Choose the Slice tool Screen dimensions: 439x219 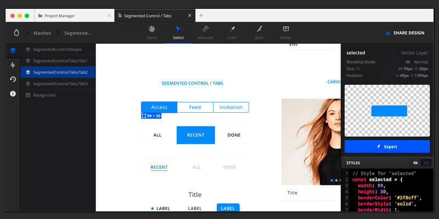(x=259, y=32)
